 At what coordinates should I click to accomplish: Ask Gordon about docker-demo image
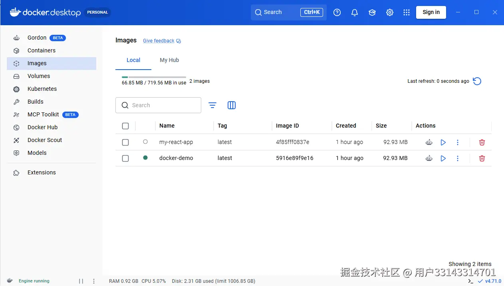(429, 158)
